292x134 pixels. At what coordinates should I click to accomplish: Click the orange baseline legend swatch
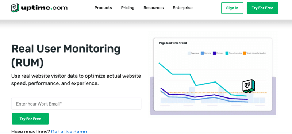point(244,53)
